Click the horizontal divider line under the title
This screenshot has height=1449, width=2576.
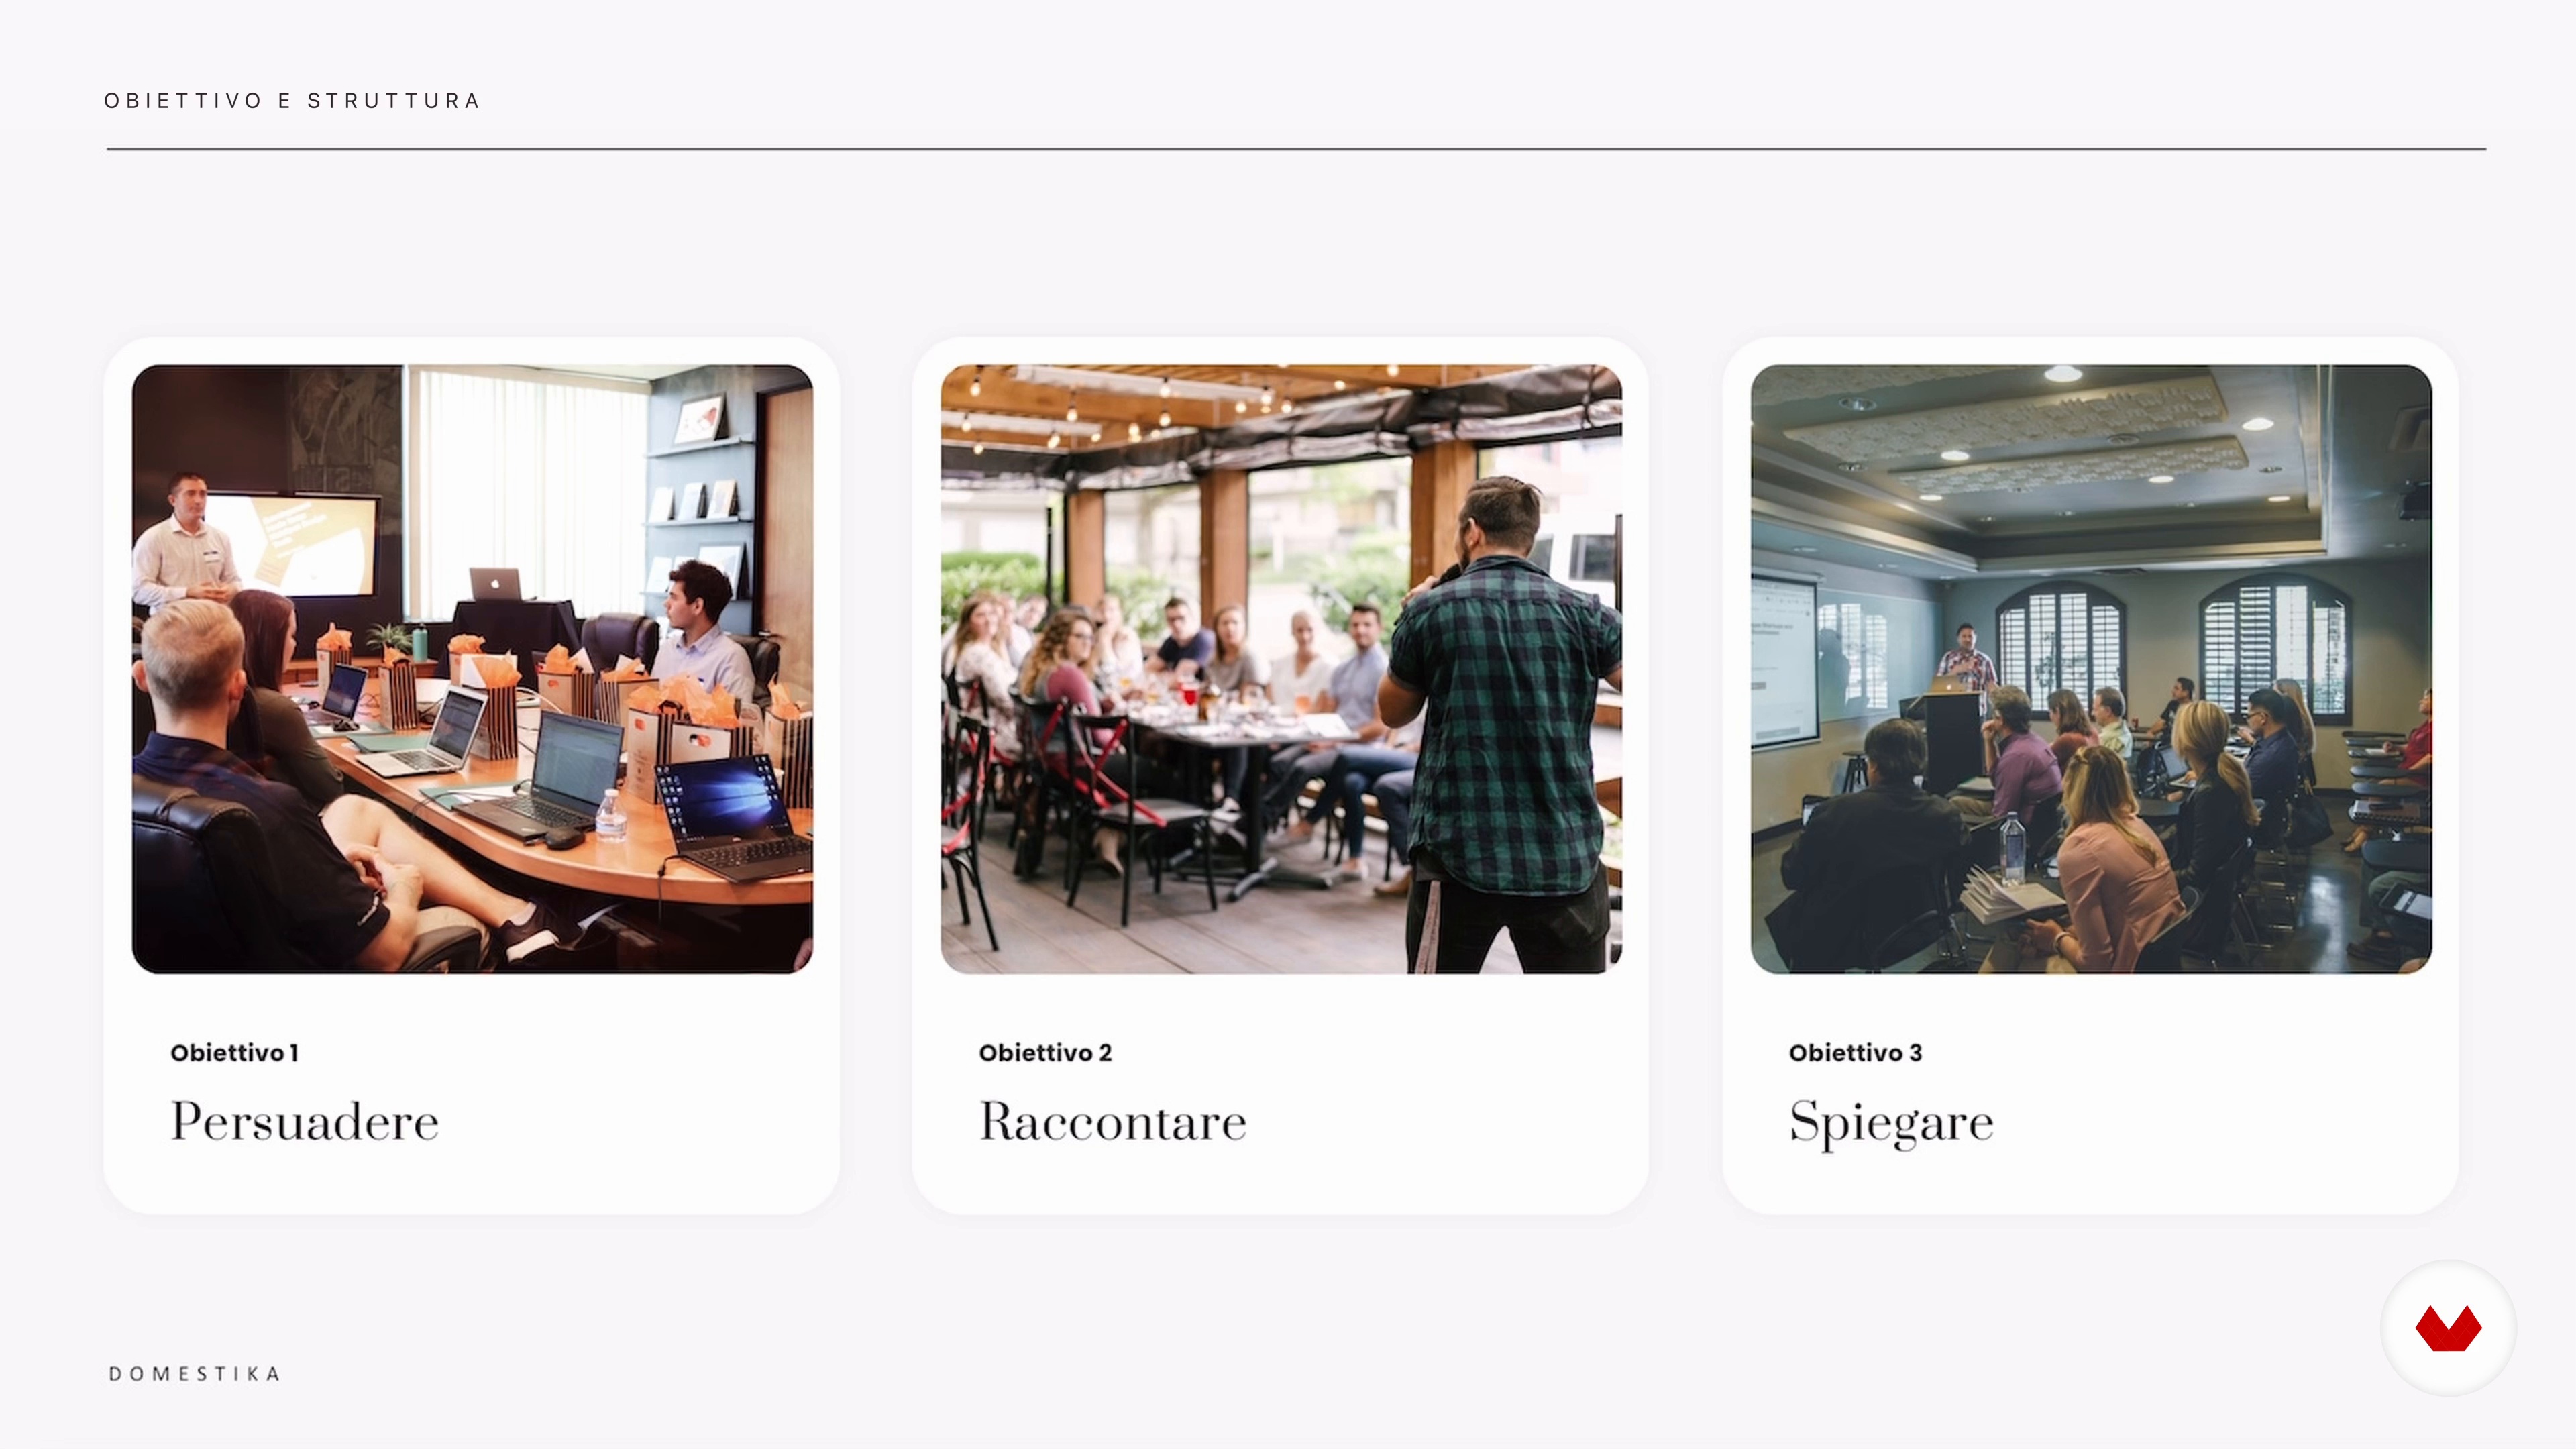pyautogui.click(x=1296, y=149)
